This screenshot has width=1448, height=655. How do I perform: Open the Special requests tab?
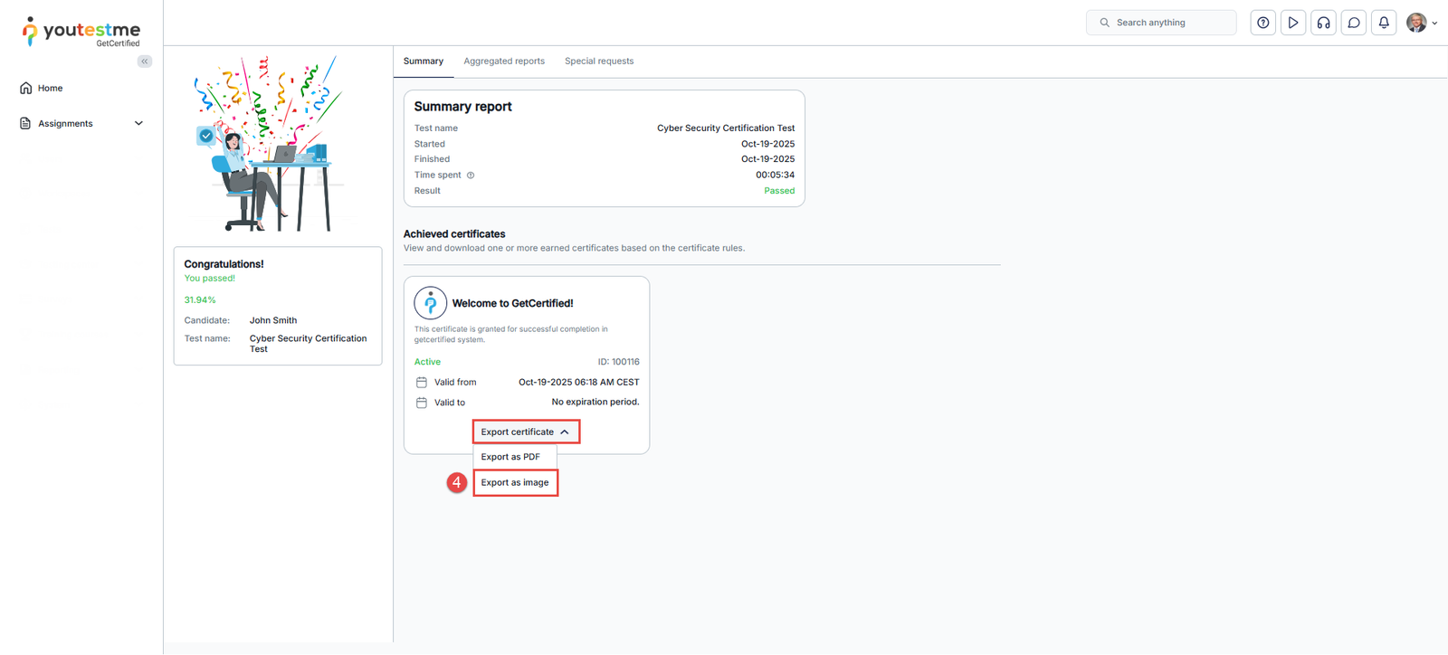pyautogui.click(x=599, y=62)
